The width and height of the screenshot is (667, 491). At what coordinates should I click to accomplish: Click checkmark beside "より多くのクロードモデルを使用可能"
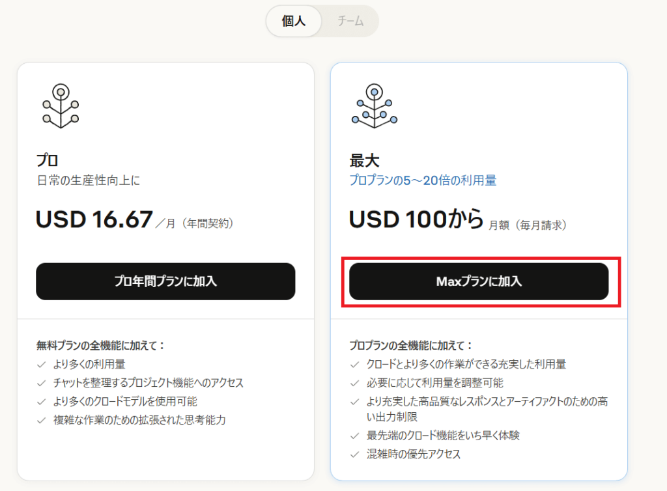tap(42, 401)
